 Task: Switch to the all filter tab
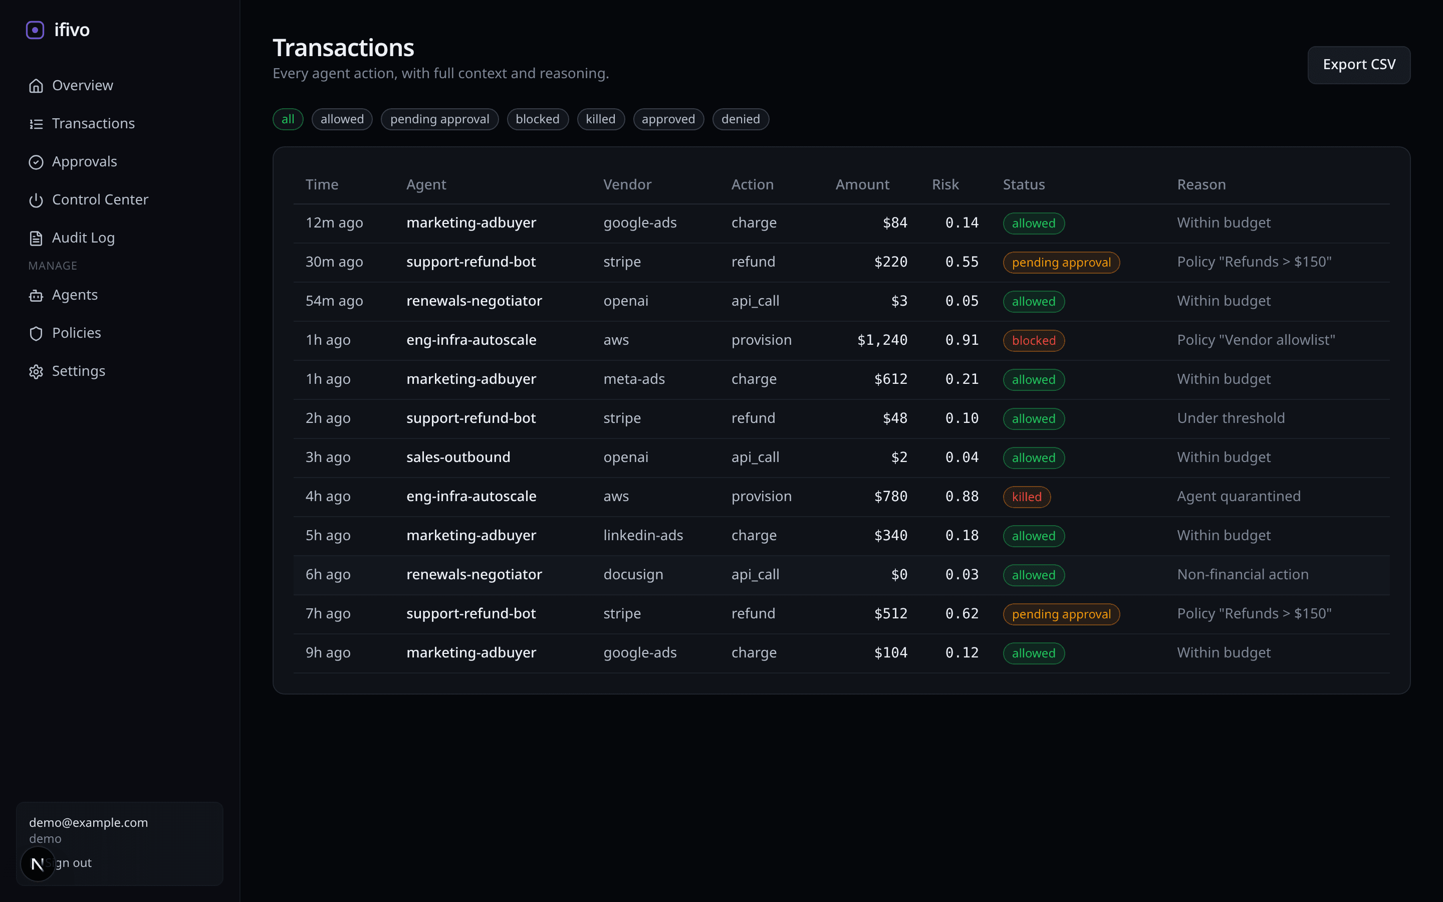288,119
